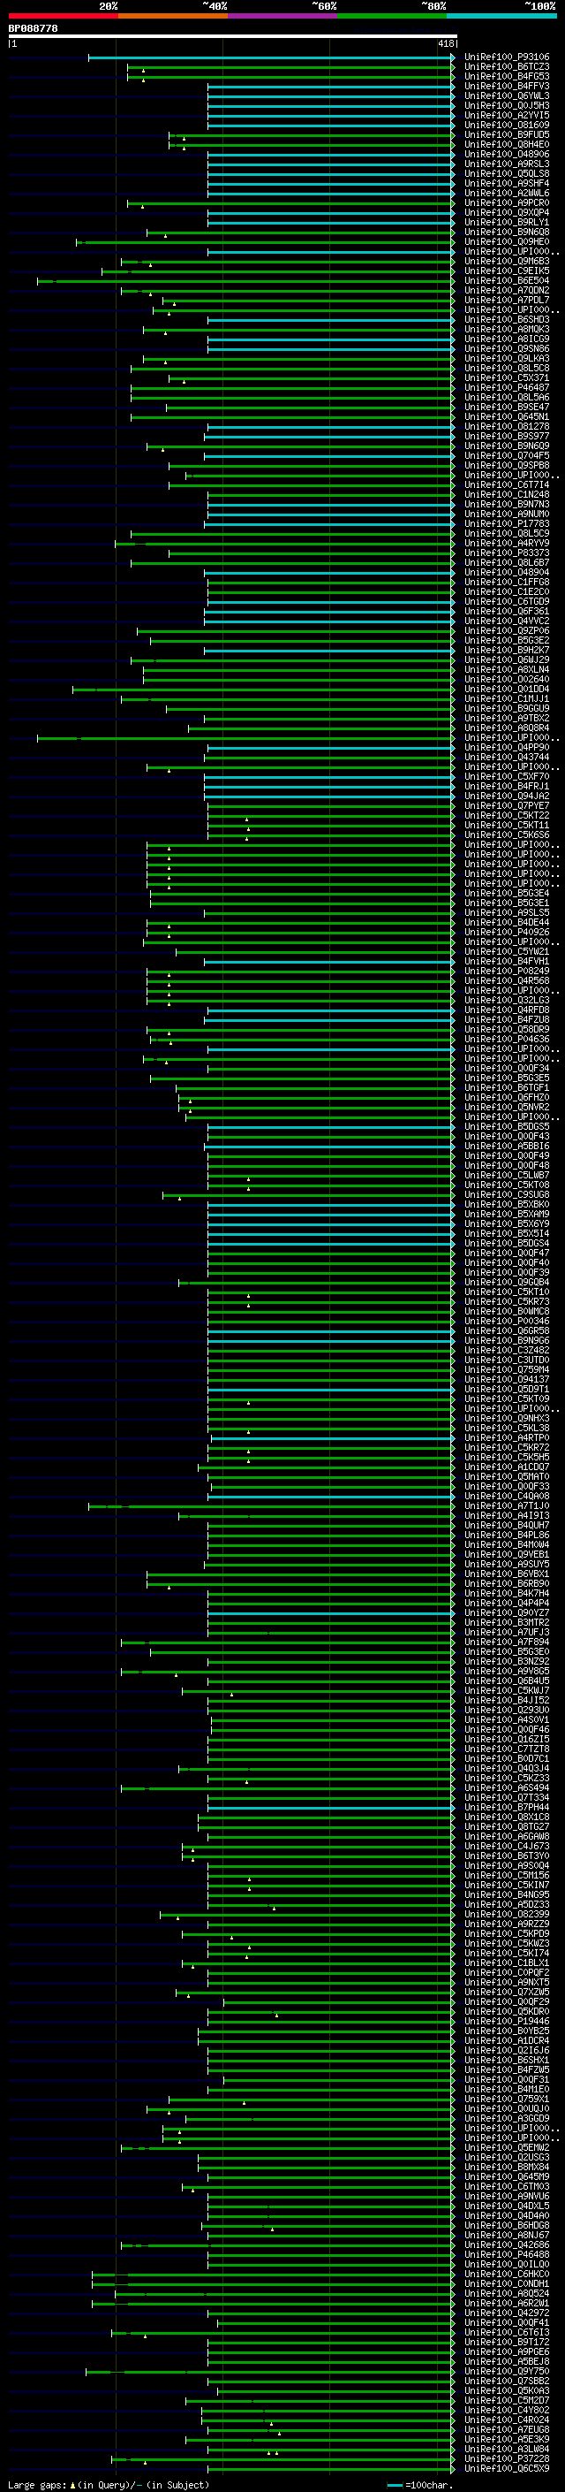Select label UniRef100_Q9SN86
Viewport: 565px width, 2492px height.
click(x=507, y=348)
